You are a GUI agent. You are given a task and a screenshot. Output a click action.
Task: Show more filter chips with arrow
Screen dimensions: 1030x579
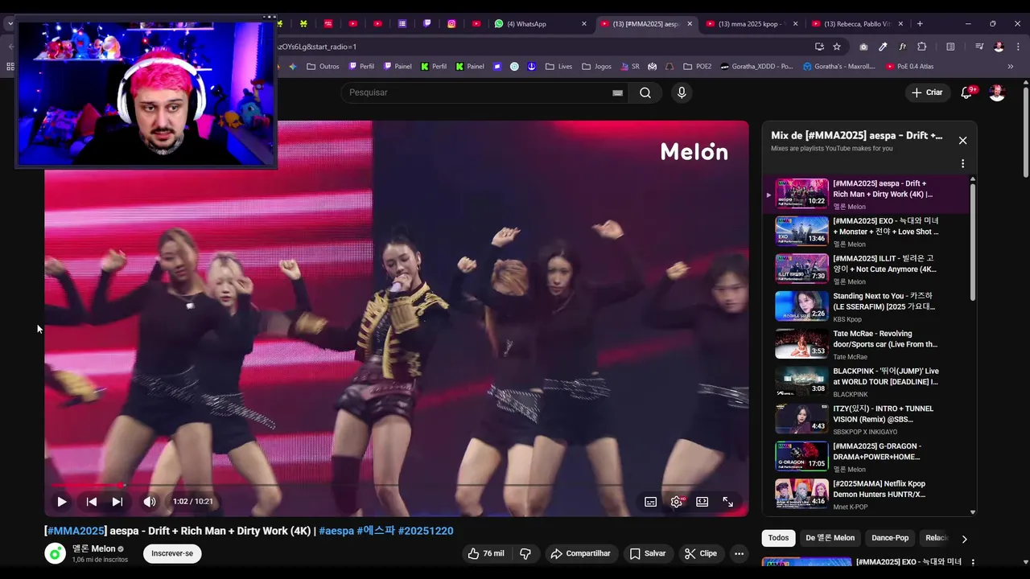[x=964, y=539]
